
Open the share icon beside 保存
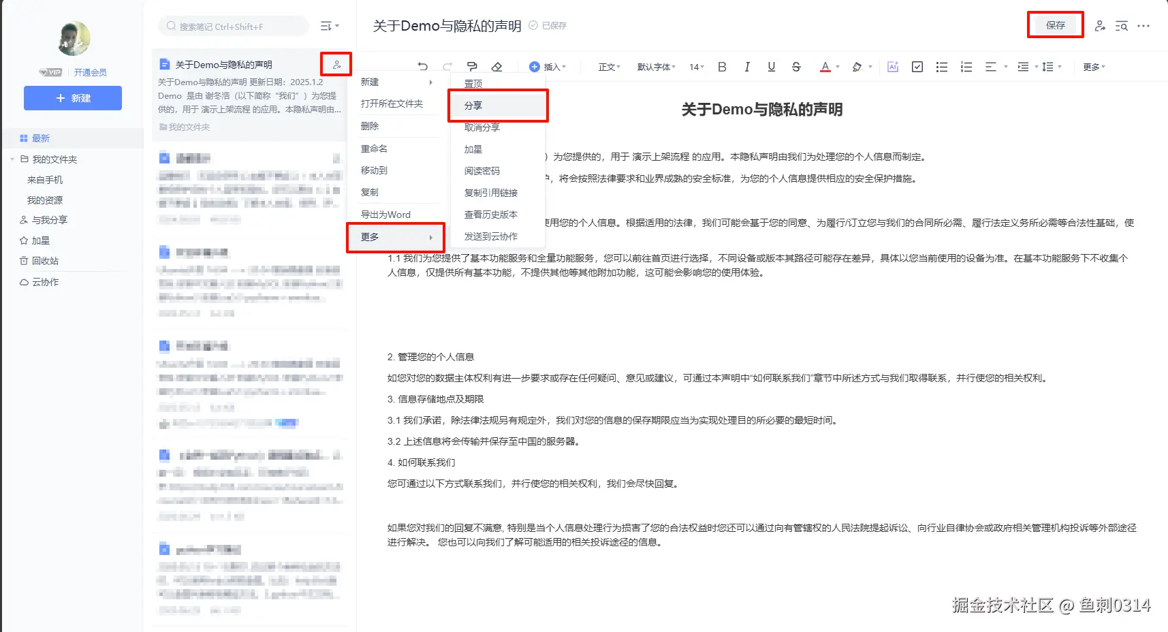[1099, 26]
